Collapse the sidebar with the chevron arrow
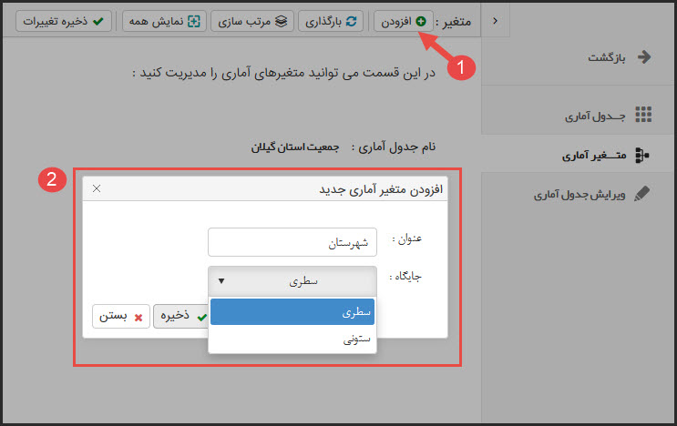 (x=495, y=21)
